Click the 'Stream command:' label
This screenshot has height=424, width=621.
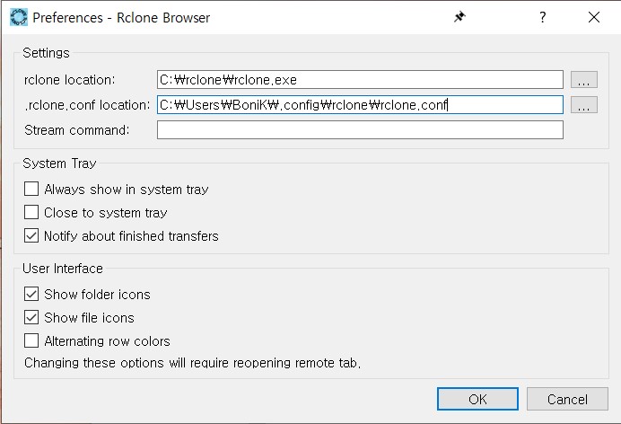(x=77, y=130)
